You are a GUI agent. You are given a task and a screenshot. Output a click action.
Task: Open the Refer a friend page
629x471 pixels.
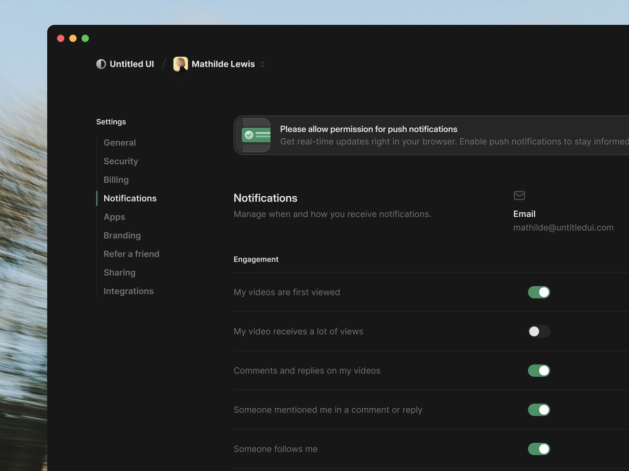click(x=132, y=254)
